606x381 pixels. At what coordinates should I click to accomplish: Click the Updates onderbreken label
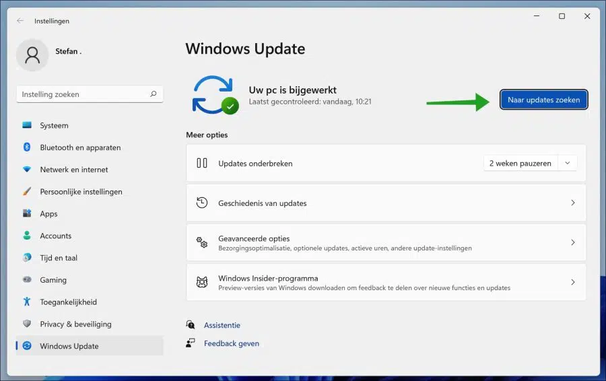point(255,163)
